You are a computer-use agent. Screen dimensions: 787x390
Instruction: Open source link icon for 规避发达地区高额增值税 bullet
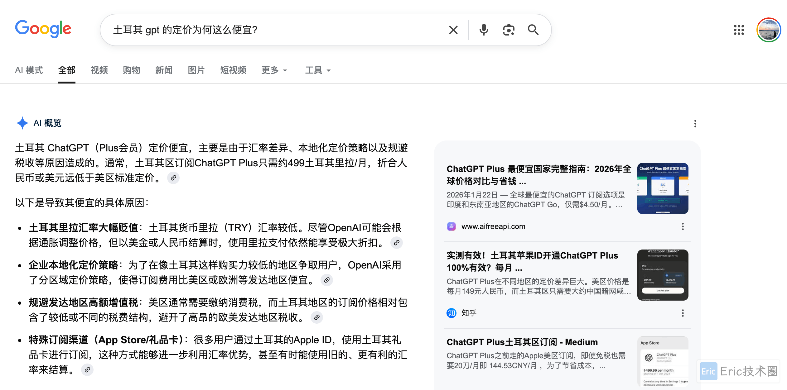(317, 317)
